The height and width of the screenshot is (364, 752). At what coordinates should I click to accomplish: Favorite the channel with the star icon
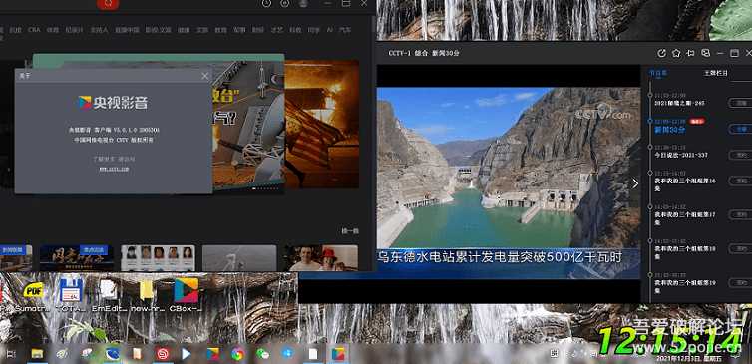pyautogui.click(x=676, y=53)
